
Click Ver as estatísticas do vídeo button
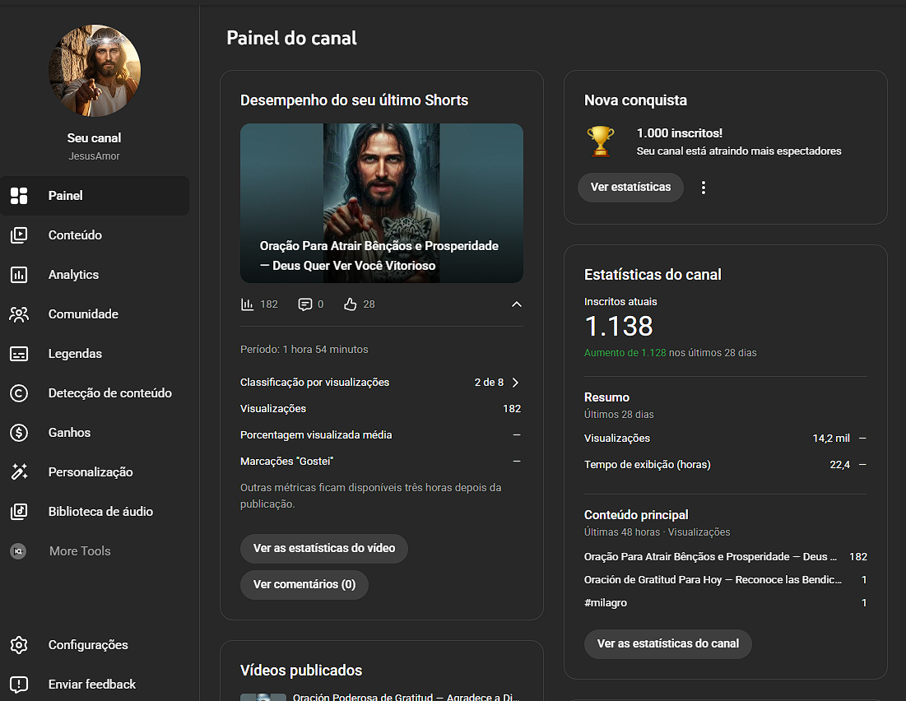tap(324, 549)
